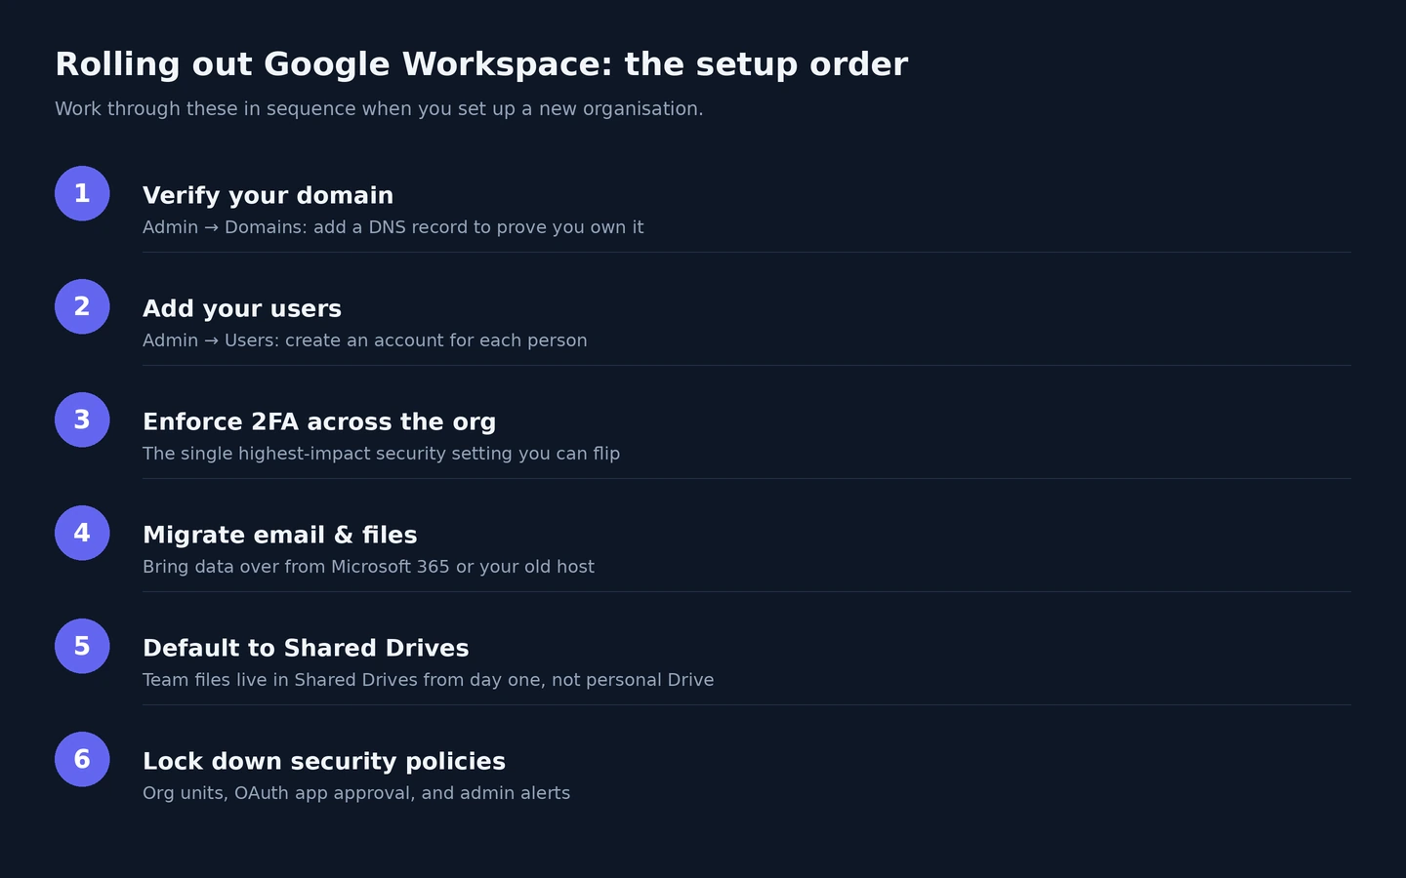Image resolution: width=1406 pixels, height=878 pixels.
Task: Click the 'Admin → Domains' DNS record description
Action: click(x=393, y=227)
